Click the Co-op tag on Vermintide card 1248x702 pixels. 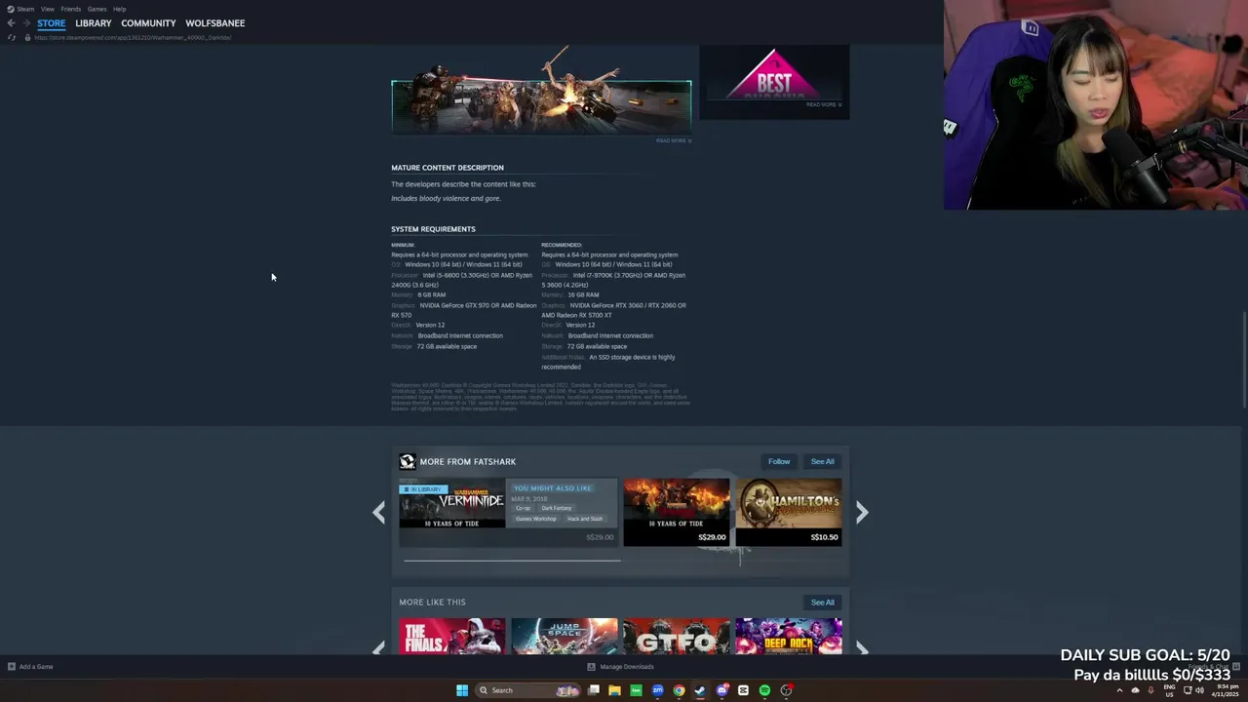(524, 508)
